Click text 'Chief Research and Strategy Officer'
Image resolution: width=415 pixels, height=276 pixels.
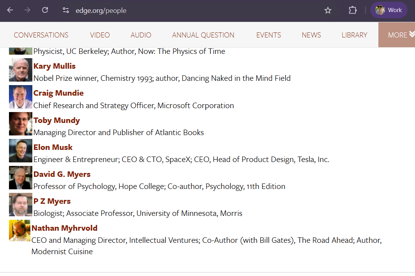pyautogui.click(x=94, y=105)
